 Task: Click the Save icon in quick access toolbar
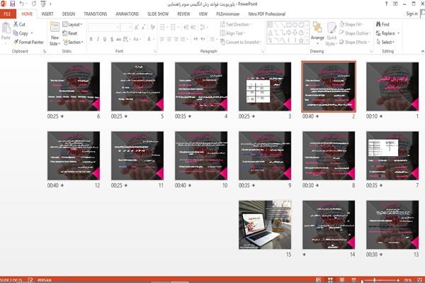13,4
